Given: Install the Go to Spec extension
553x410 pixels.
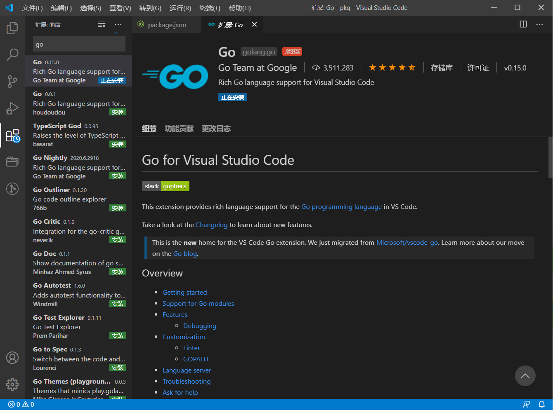Looking at the screenshot, I should pyautogui.click(x=118, y=368).
